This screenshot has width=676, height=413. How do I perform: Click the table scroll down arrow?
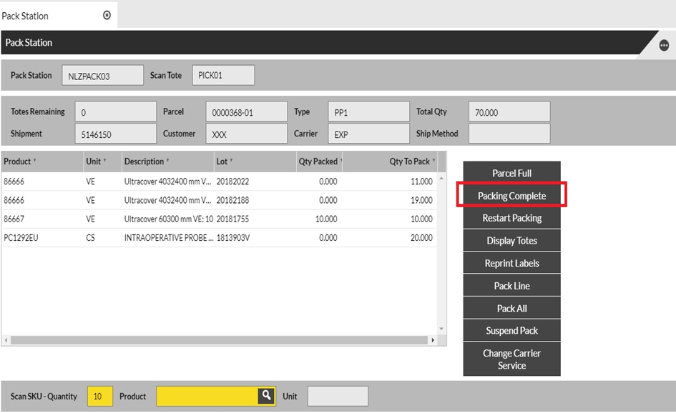pyautogui.click(x=441, y=329)
